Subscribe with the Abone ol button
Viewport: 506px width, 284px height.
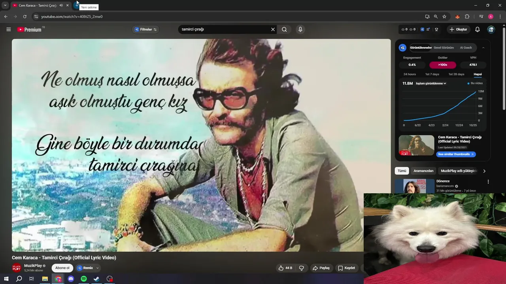[62, 268]
